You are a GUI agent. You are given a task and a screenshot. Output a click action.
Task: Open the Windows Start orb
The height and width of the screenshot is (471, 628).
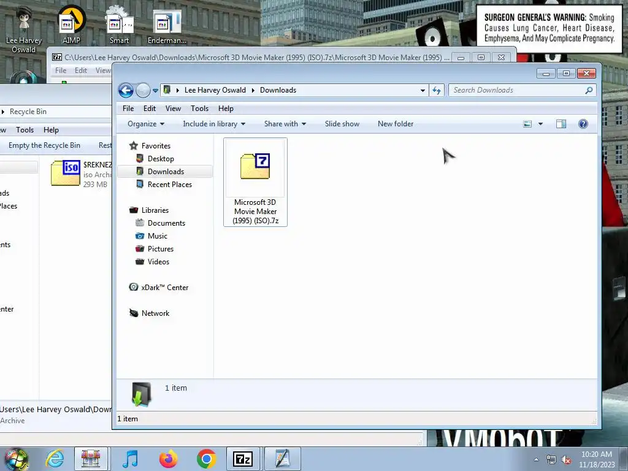(15, 459)
